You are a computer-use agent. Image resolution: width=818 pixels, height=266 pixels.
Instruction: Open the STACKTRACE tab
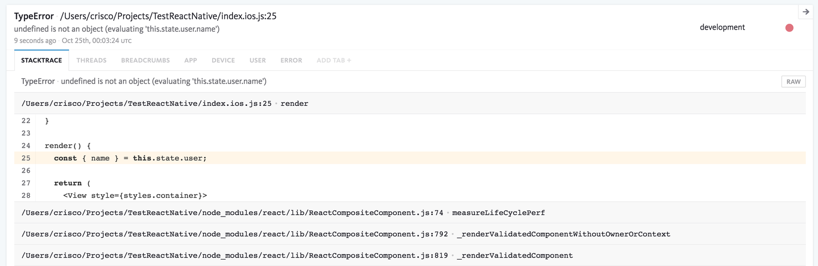point(42,60)
